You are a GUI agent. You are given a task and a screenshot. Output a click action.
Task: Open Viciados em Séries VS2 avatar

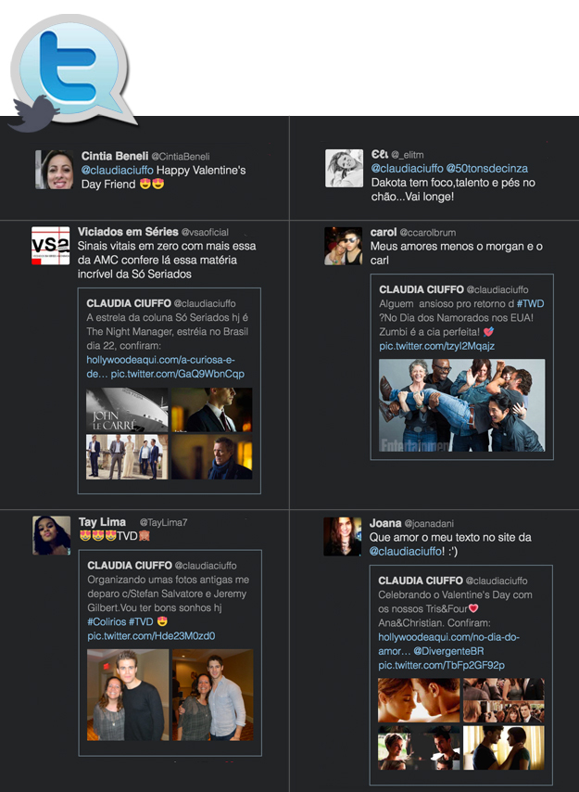(x=50, y=246)
